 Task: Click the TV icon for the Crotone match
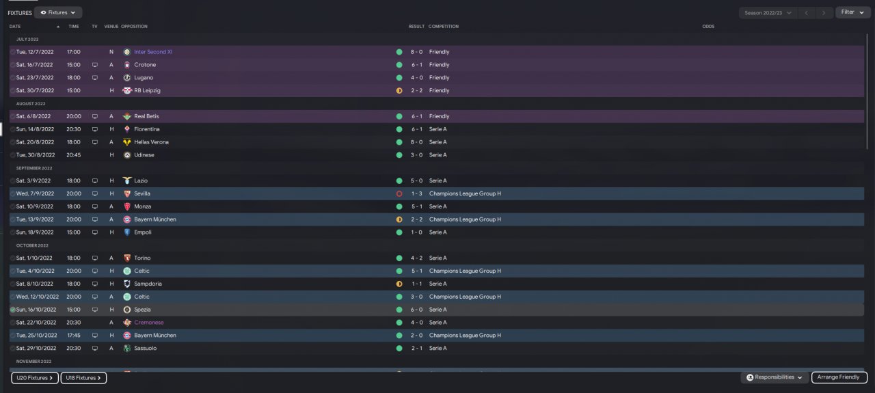[x=95, y=65]
